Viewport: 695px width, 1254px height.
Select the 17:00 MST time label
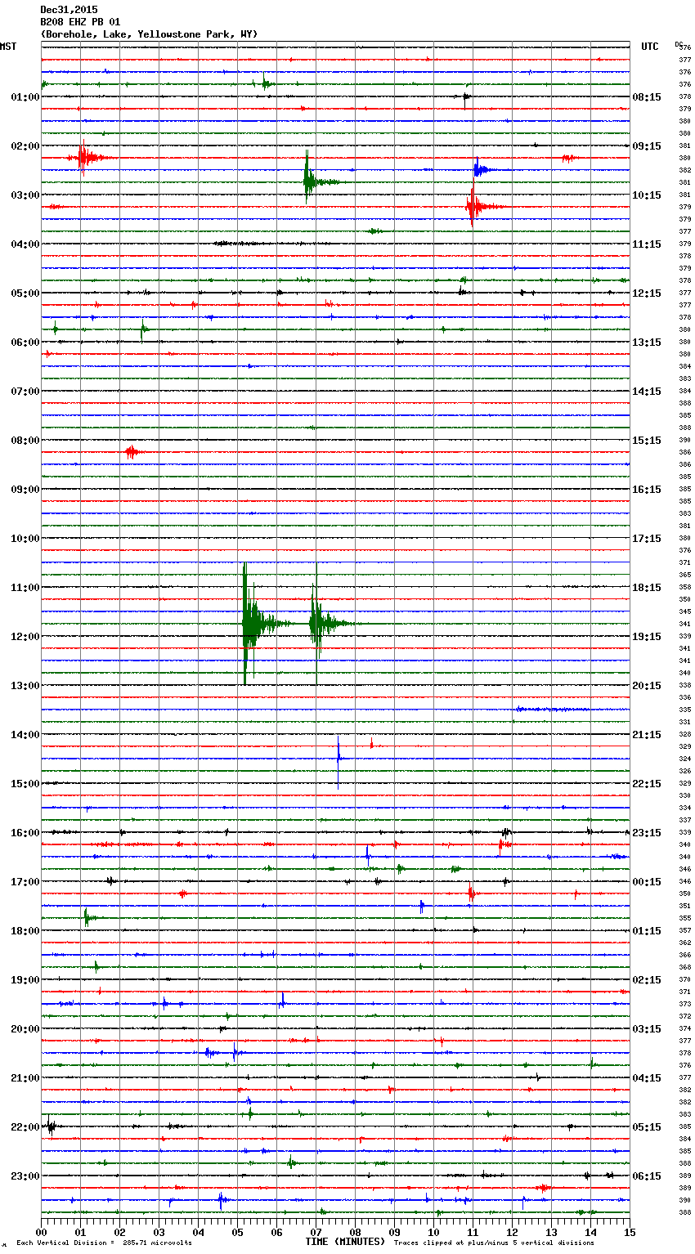click(x=25, y=882)
